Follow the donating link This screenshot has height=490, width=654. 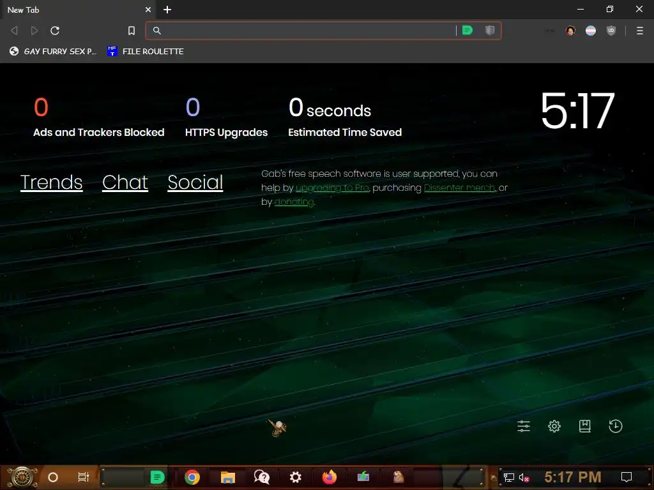(294, 202)
